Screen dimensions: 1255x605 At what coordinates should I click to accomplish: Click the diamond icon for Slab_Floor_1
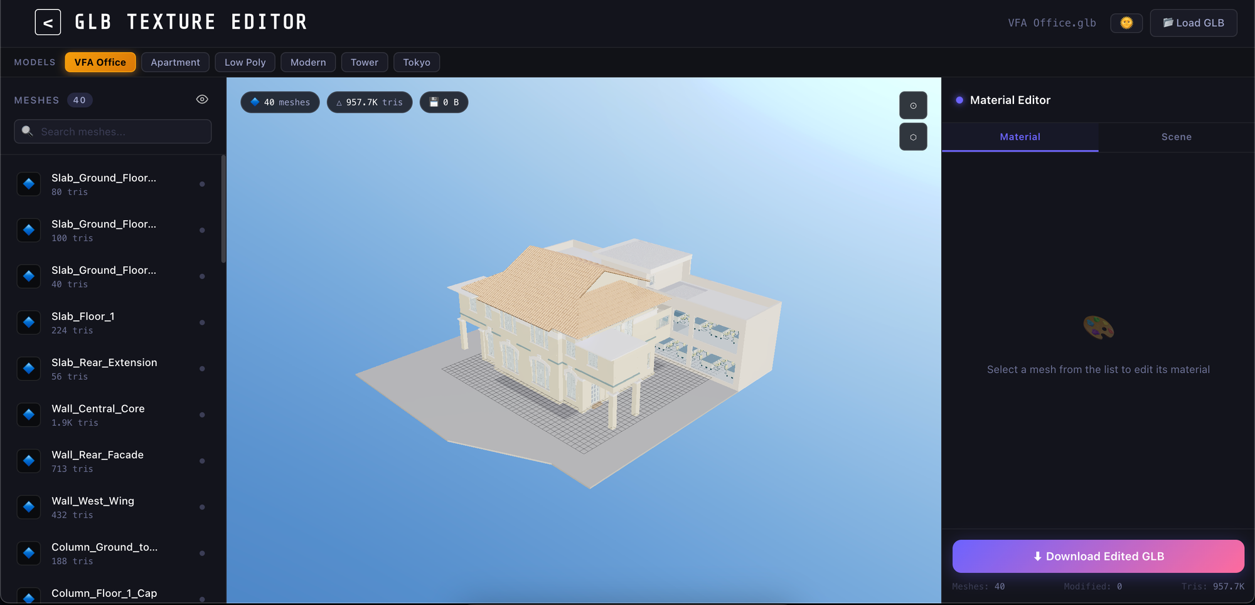[28, 322]
